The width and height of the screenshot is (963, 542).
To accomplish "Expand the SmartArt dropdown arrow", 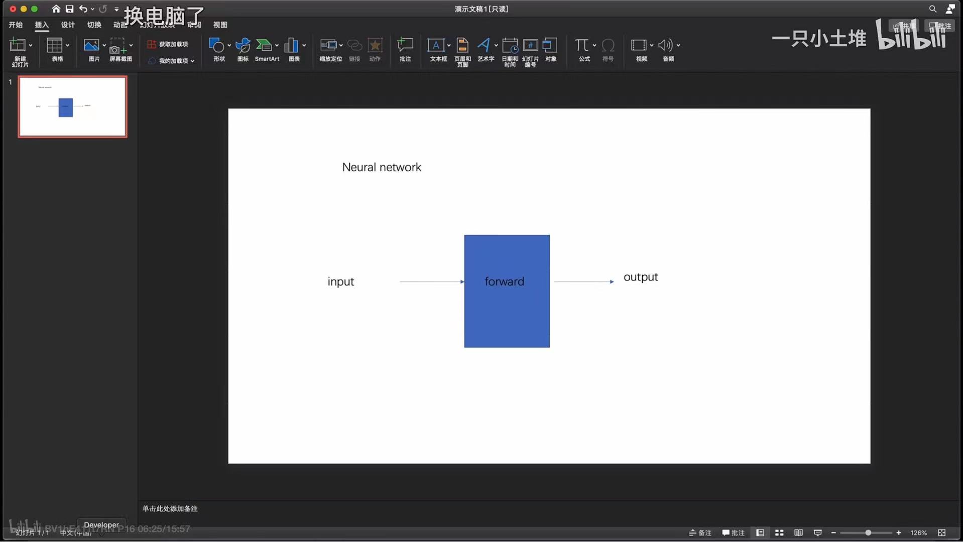I will click(x=277, y=46).
